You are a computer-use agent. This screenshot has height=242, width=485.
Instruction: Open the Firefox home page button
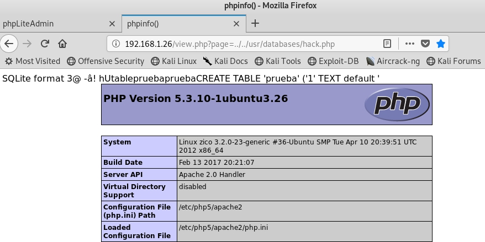62,44
